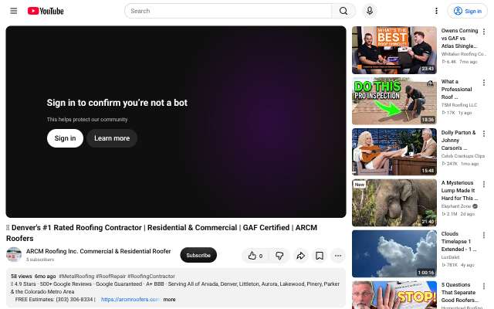Focus the Search input field

coord(228,11)
